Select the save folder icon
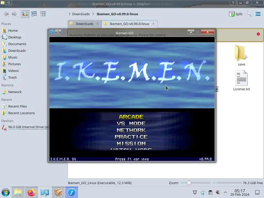The image size is (264, 198). (241, 53)
